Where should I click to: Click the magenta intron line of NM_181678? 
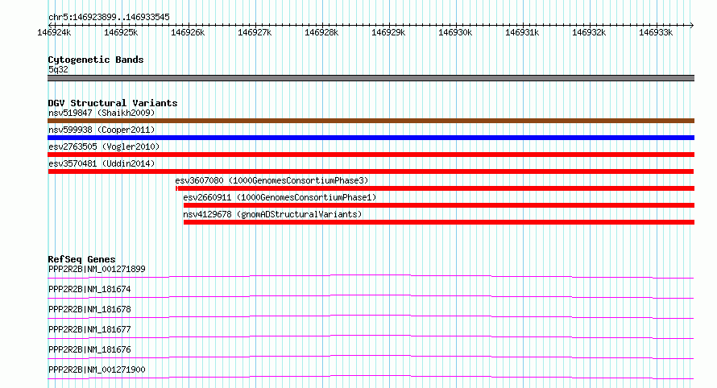point(371,316)
